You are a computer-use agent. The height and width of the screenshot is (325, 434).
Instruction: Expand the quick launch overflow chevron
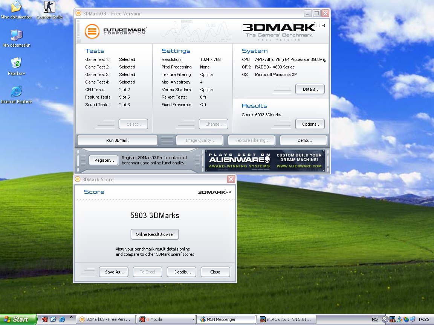pyautogui.click(x=71, y=317)
